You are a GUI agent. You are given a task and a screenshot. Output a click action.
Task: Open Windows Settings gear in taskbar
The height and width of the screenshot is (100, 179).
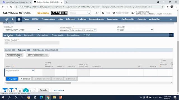35,97
